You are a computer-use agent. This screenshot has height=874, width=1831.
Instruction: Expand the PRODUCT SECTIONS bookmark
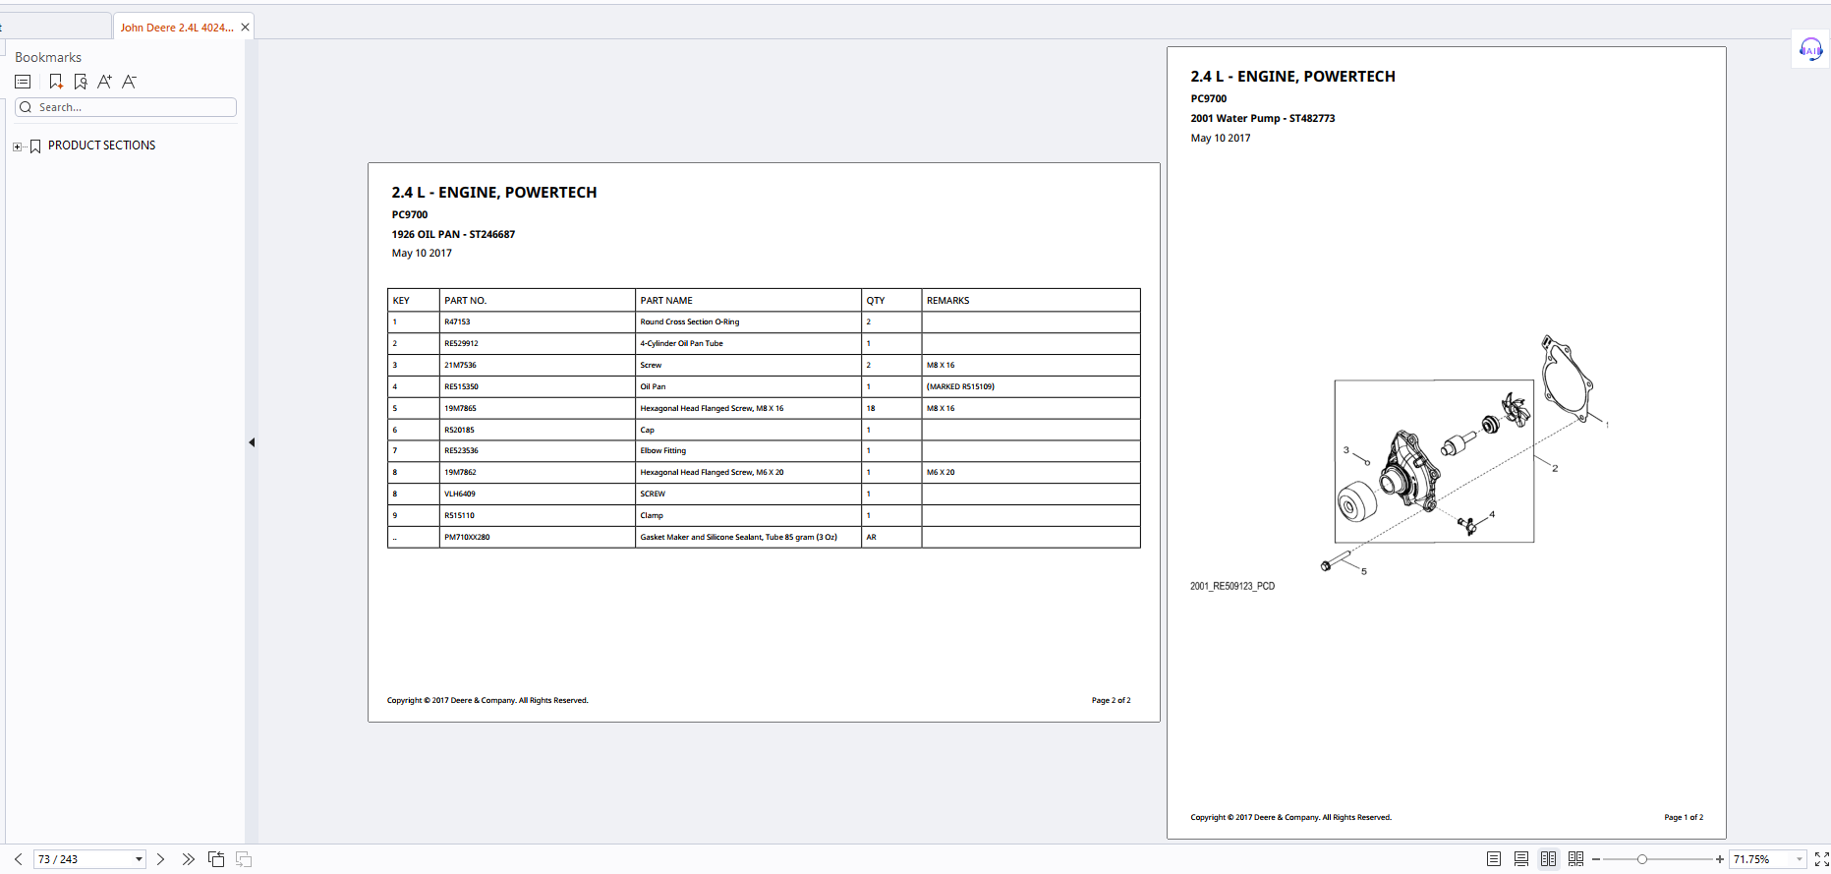[17, 146]
